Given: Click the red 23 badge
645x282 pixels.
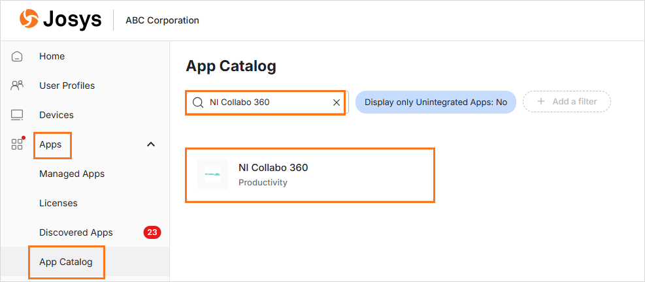Looking at the screenshot, I should (152, 232).
